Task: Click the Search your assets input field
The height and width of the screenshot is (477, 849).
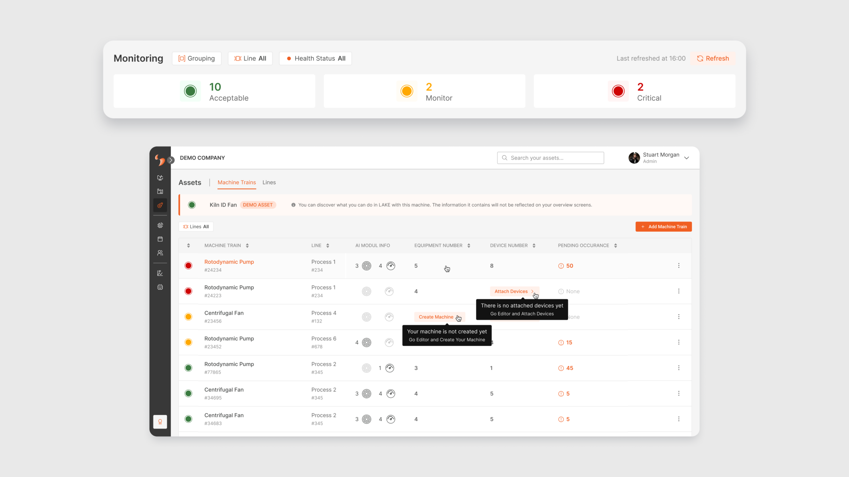Action: (551, 157)
